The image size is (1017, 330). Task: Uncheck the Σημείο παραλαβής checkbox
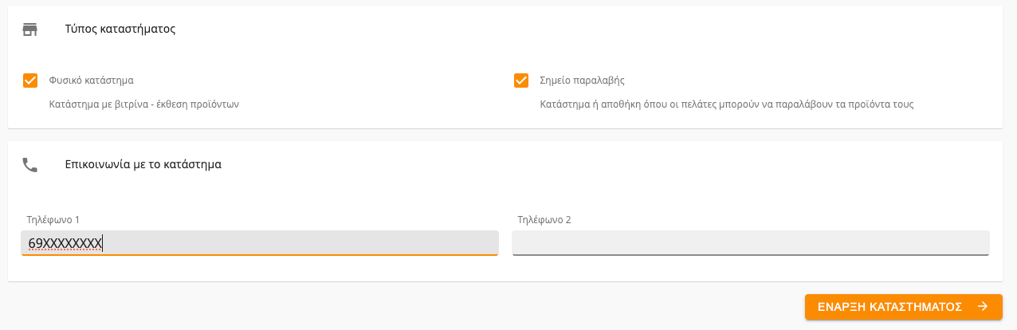[x=521, y=81]
